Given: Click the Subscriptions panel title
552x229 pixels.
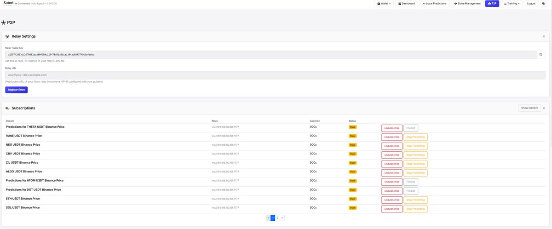Looking at the screenshot, I should tap(23, 108).
